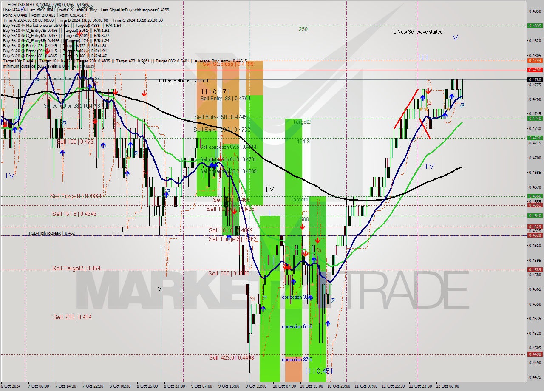This screenshot has height=391, width=544.
Task: Click the green 0.4835 price tag
Action: (x=534, y=25)
